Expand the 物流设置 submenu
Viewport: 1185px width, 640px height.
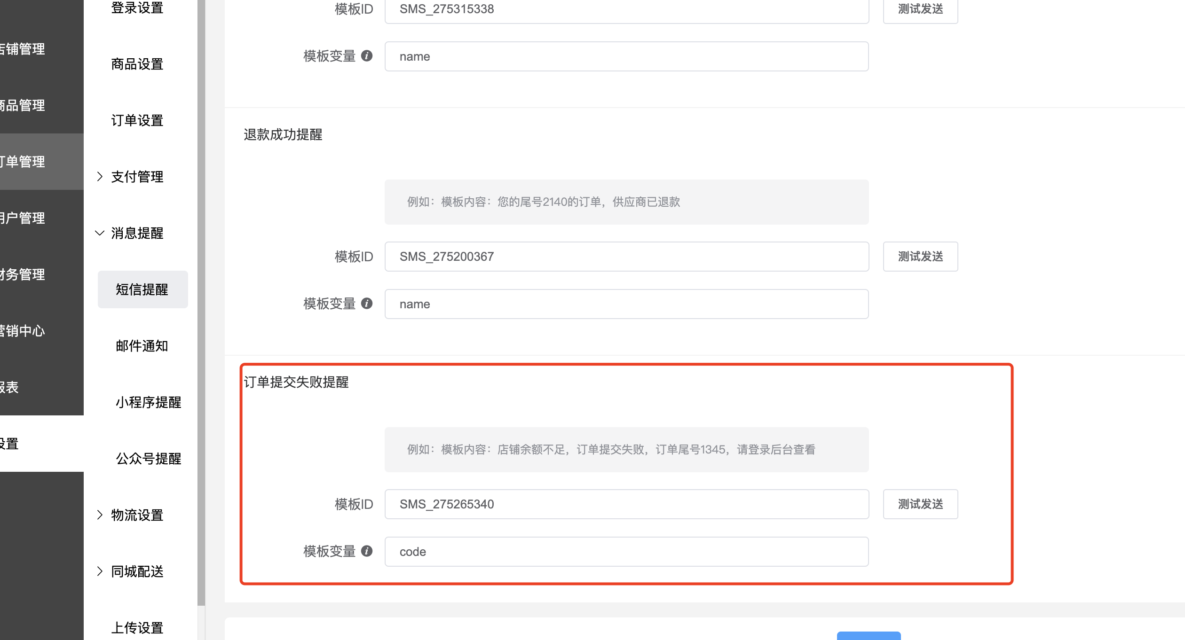click(136, 515)
